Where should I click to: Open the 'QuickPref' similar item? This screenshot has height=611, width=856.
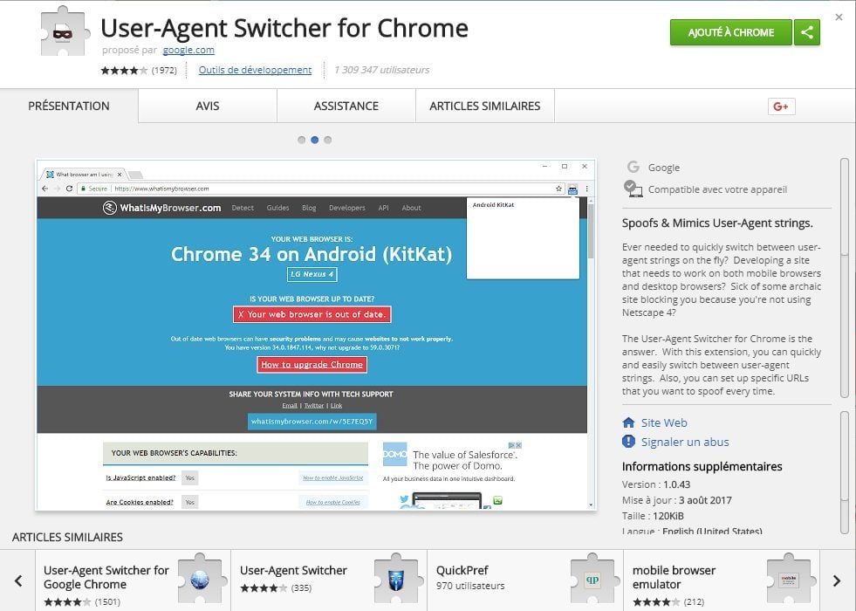tap(525, 580)
